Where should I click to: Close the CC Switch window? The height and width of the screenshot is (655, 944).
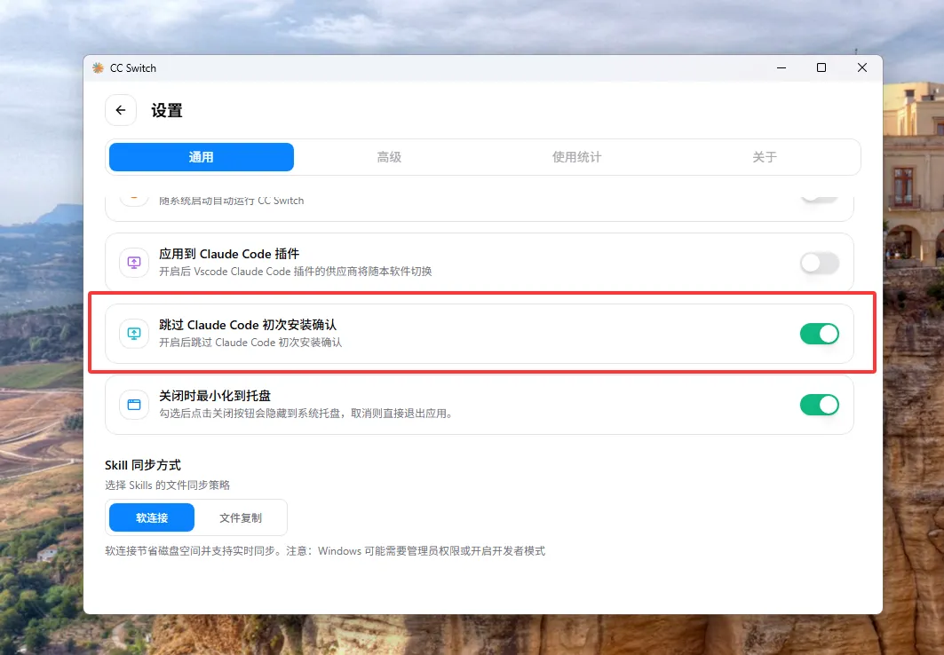tap(861, 68)
